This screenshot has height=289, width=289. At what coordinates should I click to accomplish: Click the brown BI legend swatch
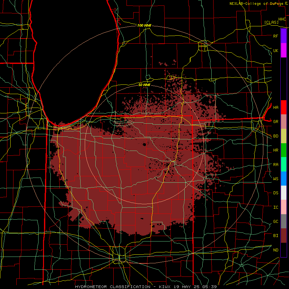tap(284, 236)
